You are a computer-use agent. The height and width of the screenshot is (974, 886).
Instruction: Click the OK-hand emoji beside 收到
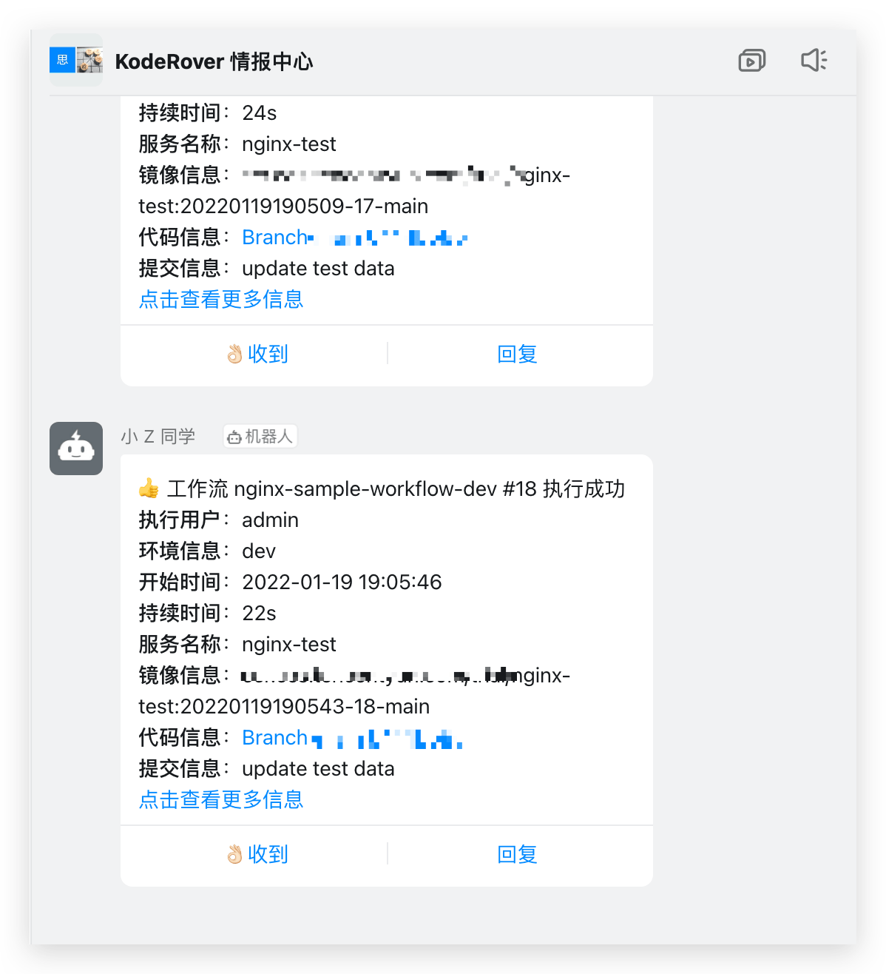coord(232,354)
